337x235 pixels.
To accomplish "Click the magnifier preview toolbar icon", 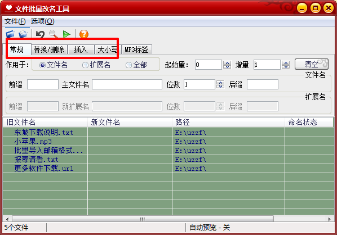I will [x=54, y=34].
